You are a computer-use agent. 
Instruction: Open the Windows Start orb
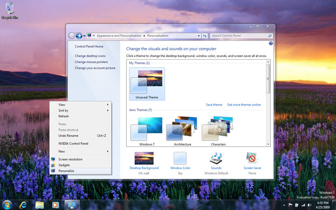point(7,205)
